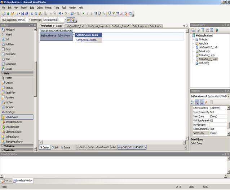The width and height of the screenshot is (230, 190).
Task: Click the Paste clipboard icon
Action: click(40, 13)
